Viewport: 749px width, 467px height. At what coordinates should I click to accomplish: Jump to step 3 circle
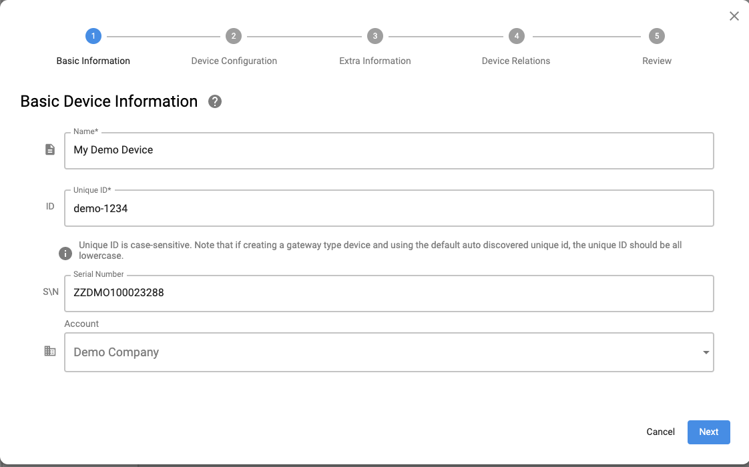[375, 36]
